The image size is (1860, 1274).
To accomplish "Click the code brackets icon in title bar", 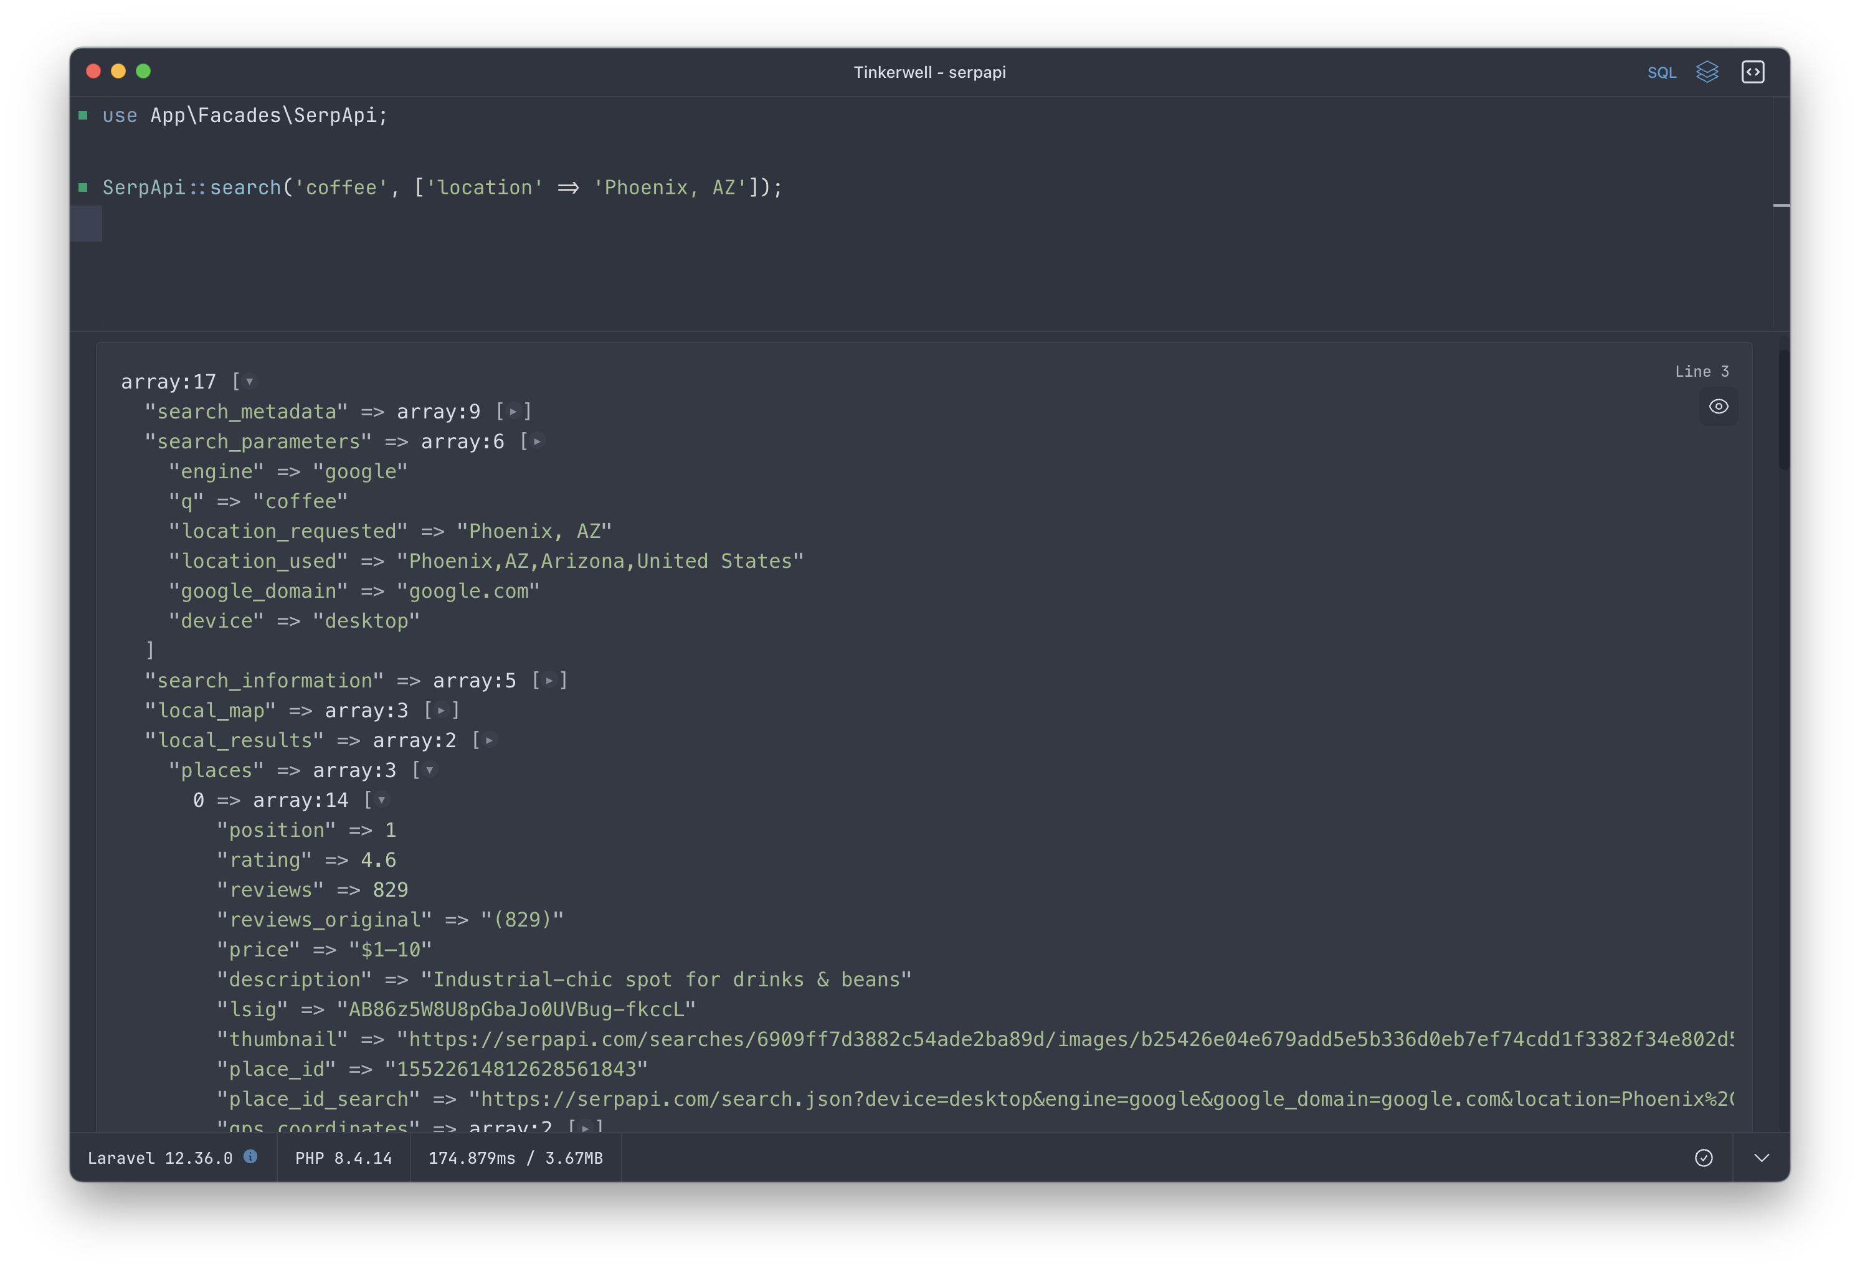I will pos(1752,72).
